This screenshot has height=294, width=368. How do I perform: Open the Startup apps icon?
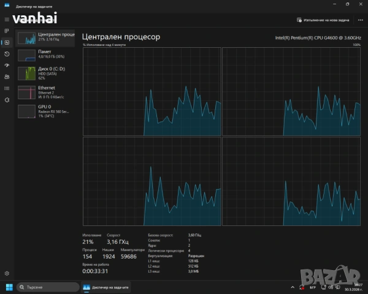[x=7, y=66]
